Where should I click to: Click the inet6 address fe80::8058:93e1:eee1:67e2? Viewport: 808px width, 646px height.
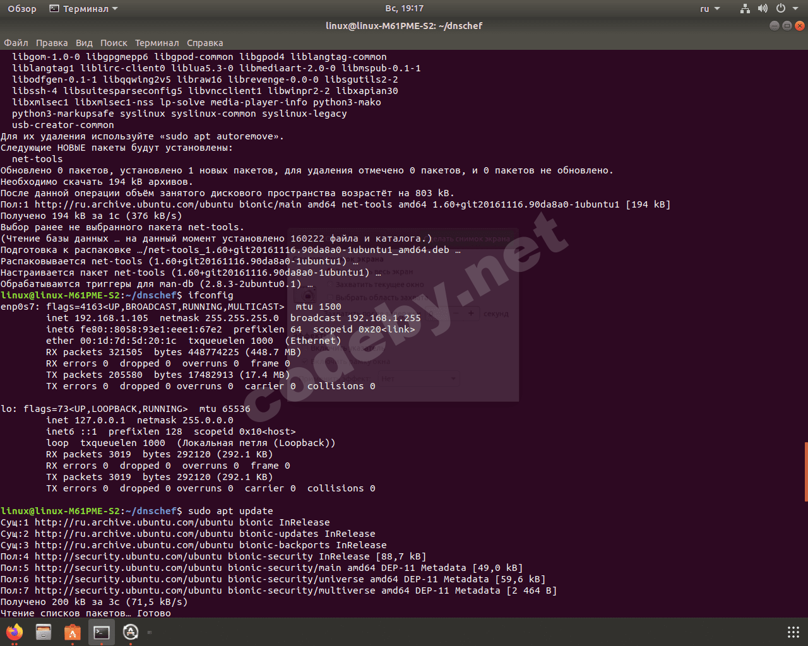(x=151, y=329)
